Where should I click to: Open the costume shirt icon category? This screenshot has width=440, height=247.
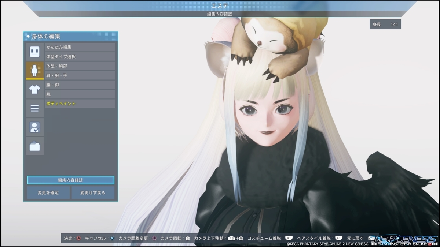(34, 90)
